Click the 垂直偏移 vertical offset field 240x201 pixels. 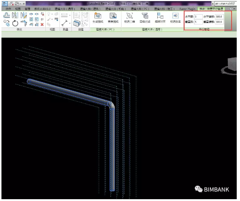[219, 22]
